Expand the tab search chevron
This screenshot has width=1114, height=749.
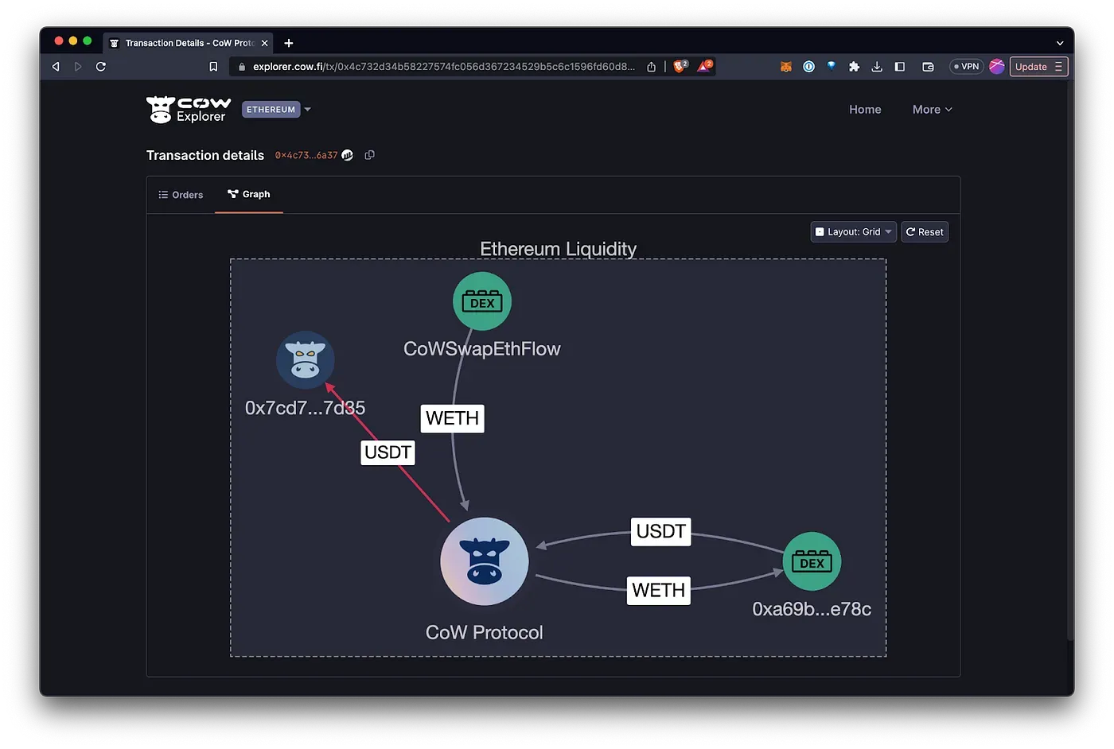[1060, 43]
